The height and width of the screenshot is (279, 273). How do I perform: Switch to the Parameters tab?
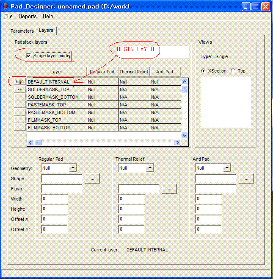(x=22, y=31)
